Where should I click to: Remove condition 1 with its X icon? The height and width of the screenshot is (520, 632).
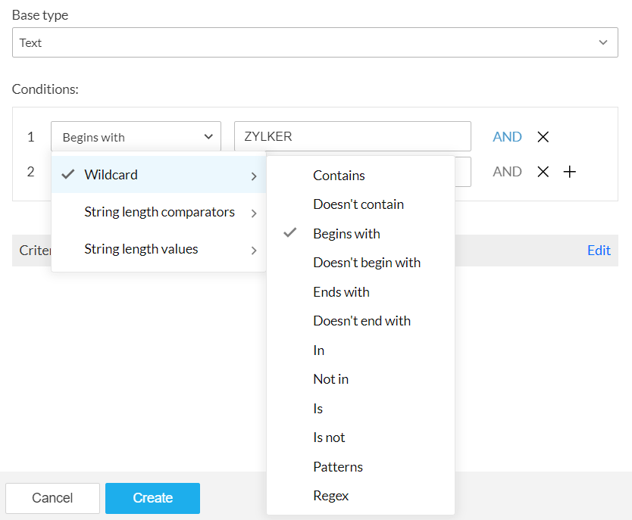point(543,137)
